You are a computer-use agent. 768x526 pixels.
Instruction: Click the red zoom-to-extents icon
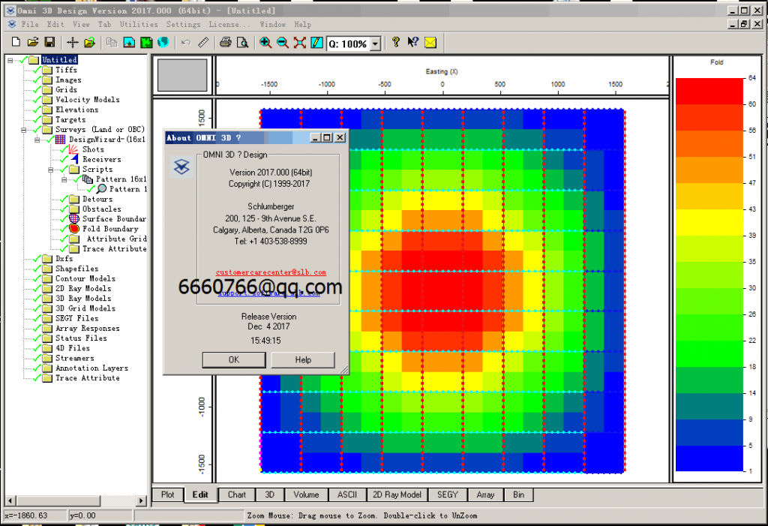click(x=300, y=42)
